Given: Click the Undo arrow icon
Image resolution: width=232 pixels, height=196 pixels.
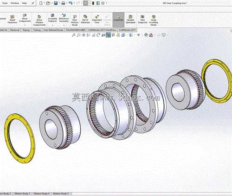Looking at the screenshot, I should [71, 3].
